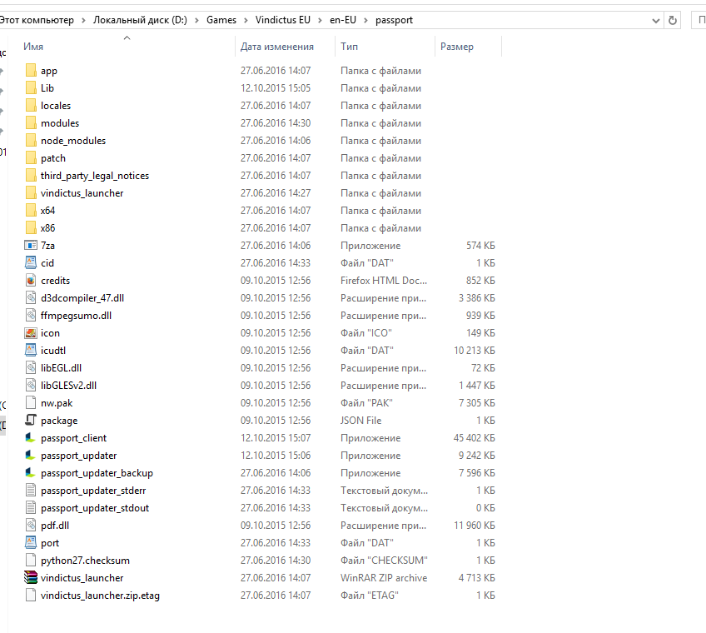The height and width of the screenshot is (633, 706).
Task: Click the 45 402 КБ size value
Action: click(x=474, y=438)
